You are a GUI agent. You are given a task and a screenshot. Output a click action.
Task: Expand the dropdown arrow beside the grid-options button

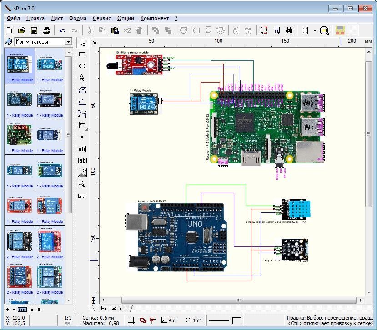[x=315, y=30]
